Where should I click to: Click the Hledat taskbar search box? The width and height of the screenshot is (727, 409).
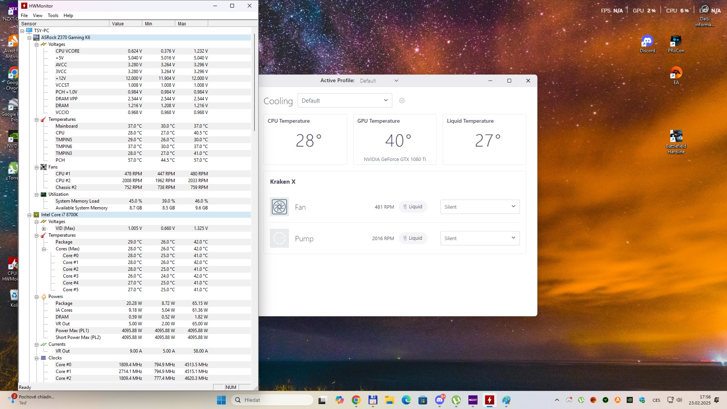(x=273, y=400)
